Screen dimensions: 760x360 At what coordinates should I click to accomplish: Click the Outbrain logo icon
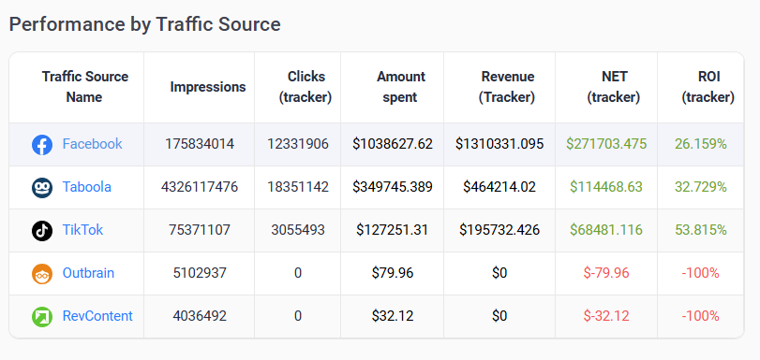[x=42, y=273]
